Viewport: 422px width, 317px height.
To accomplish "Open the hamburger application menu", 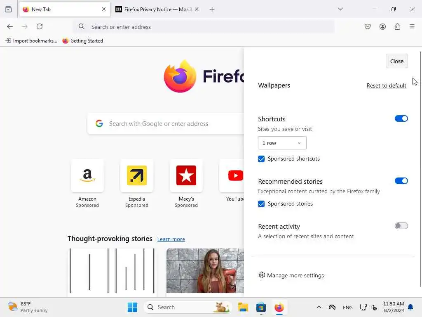I will [x=412, y=26].
